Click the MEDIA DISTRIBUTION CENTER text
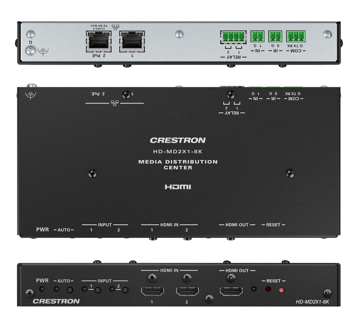This screenshot has height=328, width=358. click(178, 165)
